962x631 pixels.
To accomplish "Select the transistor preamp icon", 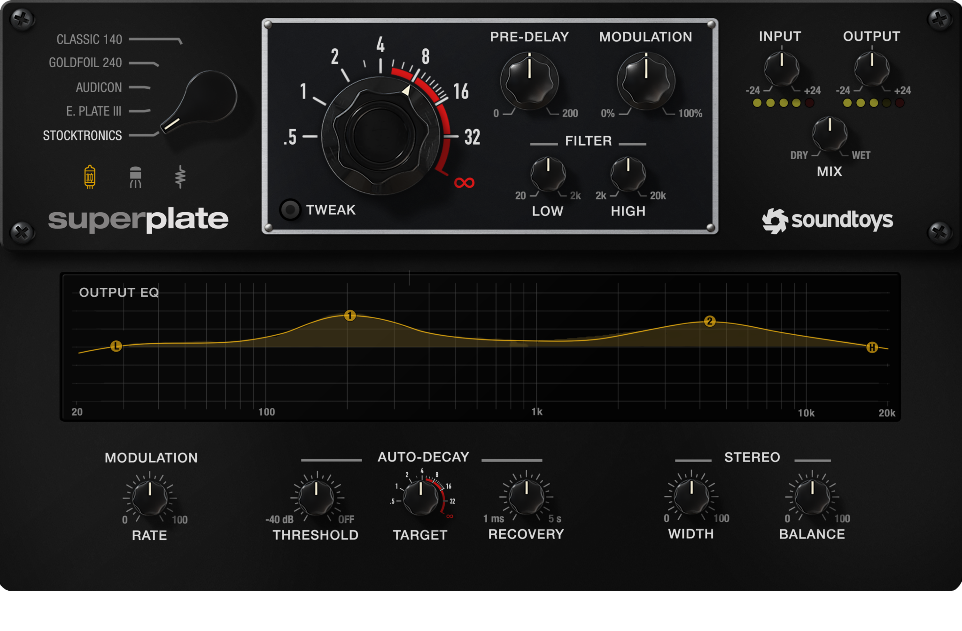I will click(x=135, y=177).
